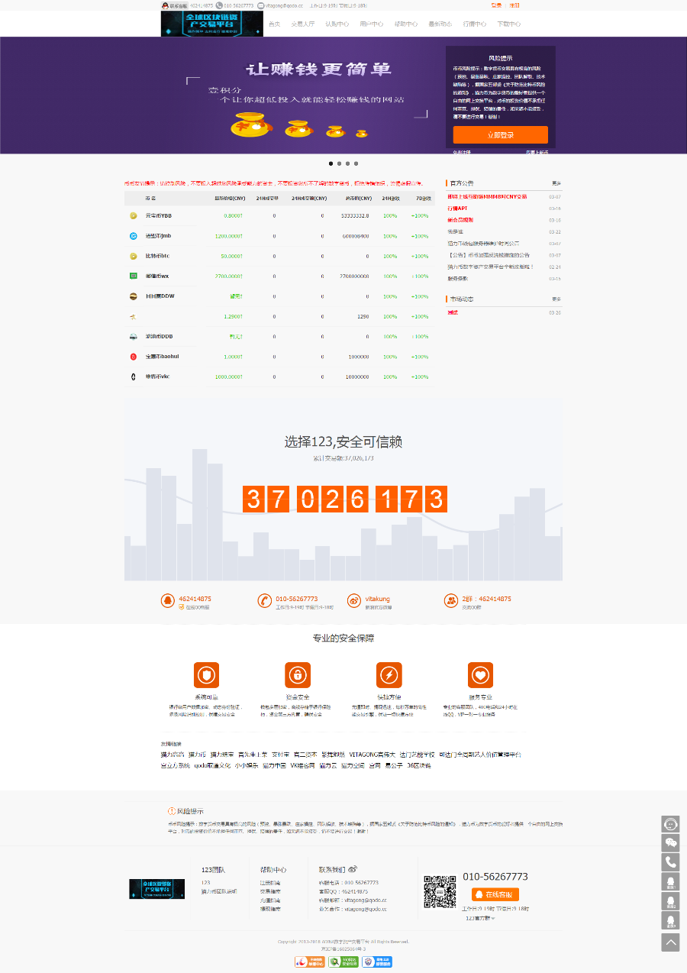Click the 注册 link at top right

(514, 5)
